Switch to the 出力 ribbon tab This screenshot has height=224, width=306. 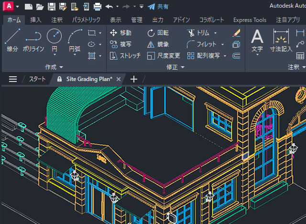coord(158,20)
